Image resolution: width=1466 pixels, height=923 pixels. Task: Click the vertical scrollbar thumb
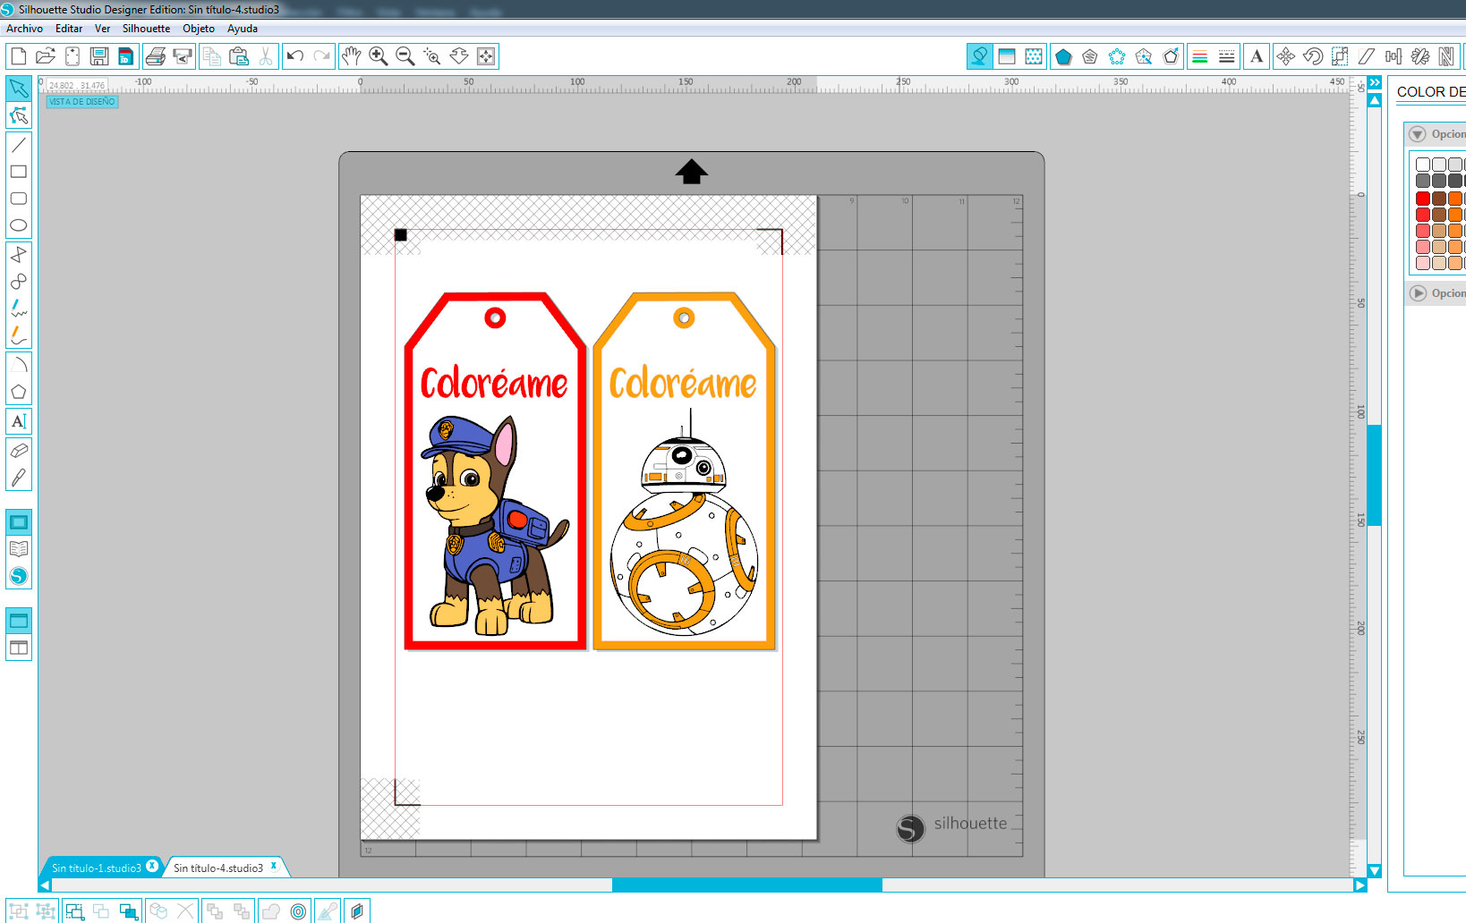pyautogui.click(x=1375, y=475)
